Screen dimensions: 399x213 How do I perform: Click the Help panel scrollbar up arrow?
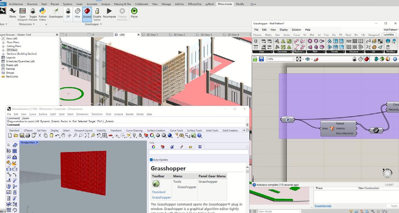coord(247,167)
